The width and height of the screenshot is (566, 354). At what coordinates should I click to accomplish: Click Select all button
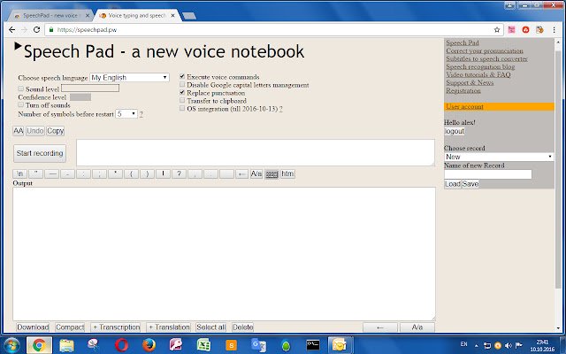tap(211, 327)
